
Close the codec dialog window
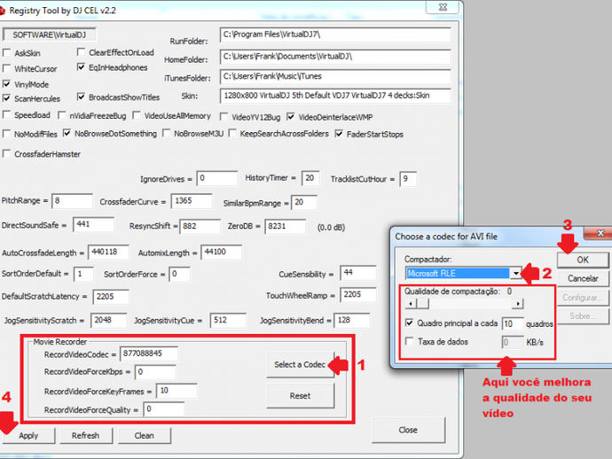tap(600, 233)
